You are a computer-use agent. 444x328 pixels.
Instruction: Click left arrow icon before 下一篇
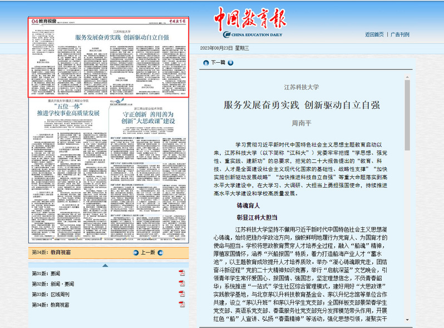pyautogui.click(x=206, y=63)
